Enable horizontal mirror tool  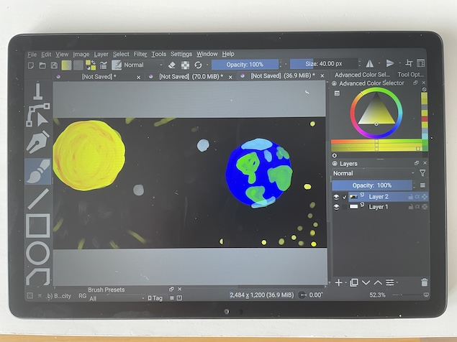pos(370,63)
